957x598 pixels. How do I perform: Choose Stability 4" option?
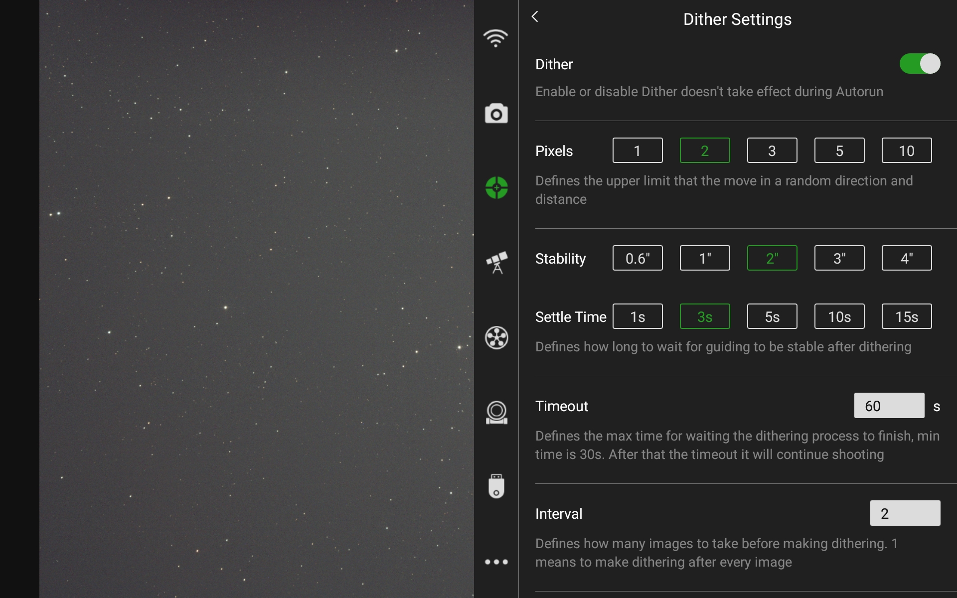pos(906,258)
